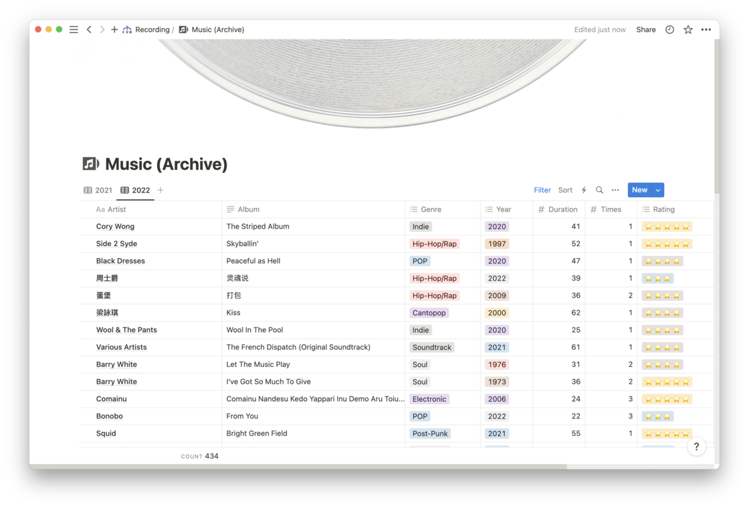
Task: Add a new database view
Action: coord(160,190)
